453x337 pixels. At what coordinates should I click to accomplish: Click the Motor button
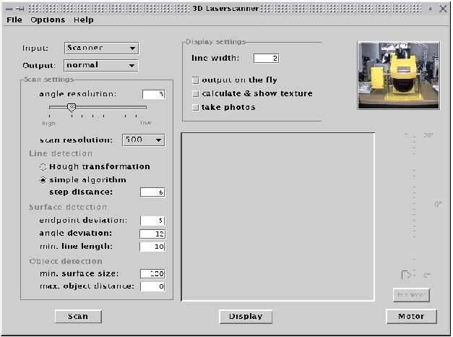(411, 317)
